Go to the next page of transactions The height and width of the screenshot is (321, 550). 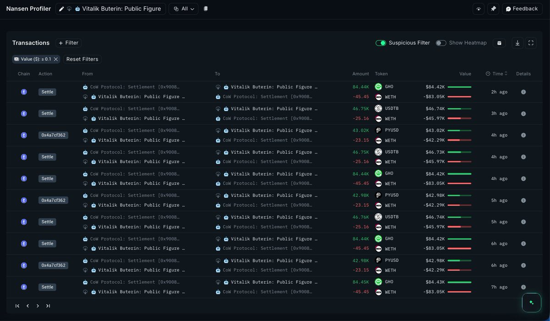38,306
